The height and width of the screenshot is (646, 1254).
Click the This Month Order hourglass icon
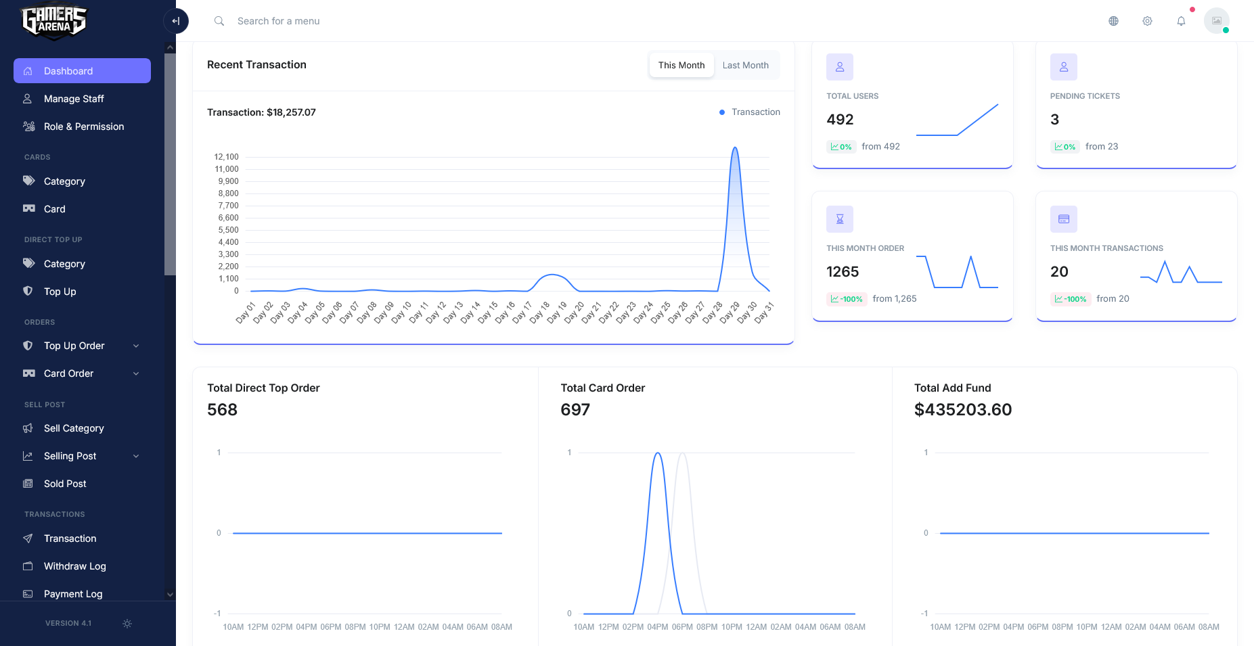click(840, 219)
